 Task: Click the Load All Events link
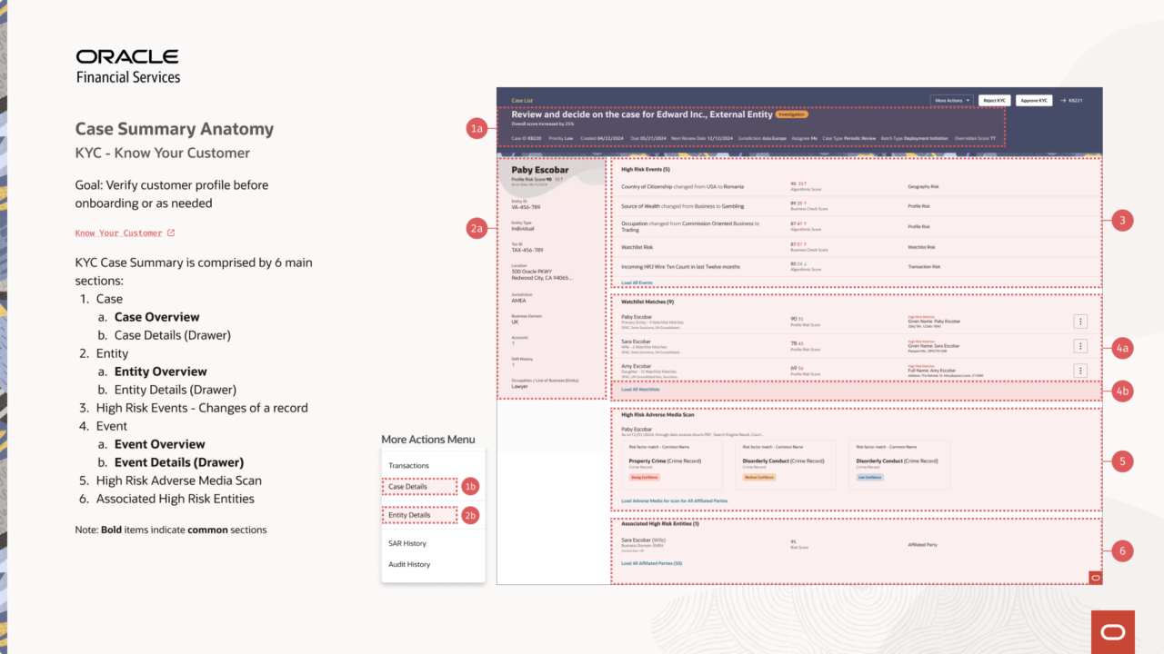point(637,282)
